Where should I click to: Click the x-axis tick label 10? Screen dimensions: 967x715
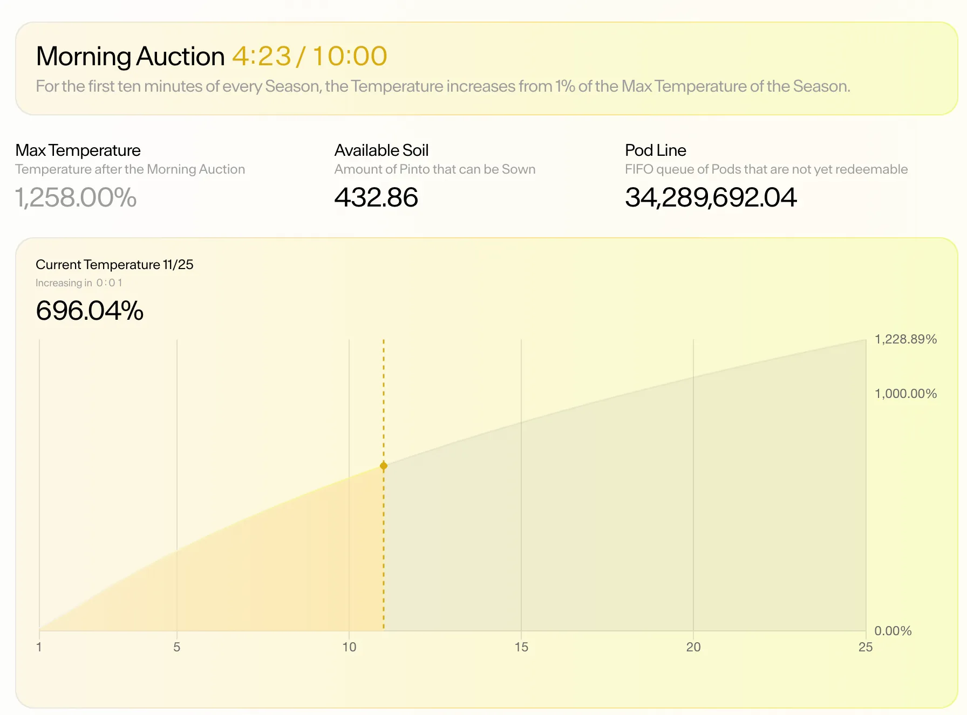[x=349, y=647]
